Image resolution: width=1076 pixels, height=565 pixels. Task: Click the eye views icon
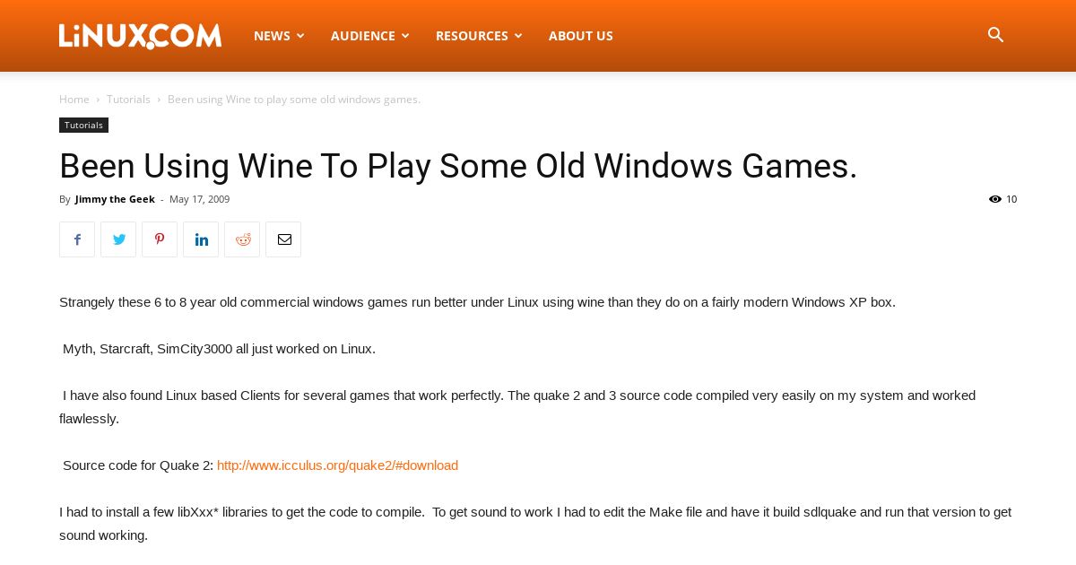tap(995, 199)
